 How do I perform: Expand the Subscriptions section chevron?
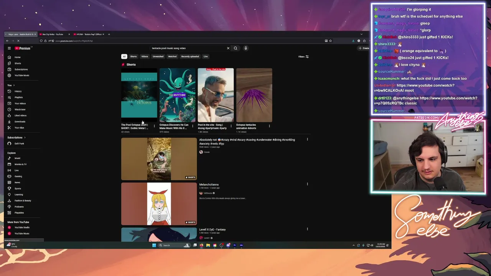click(x=25, y=138)
